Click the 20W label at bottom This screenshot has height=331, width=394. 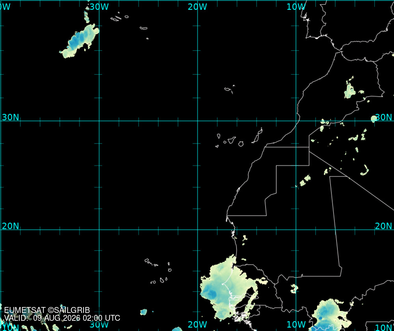click(x=197, y=324)
